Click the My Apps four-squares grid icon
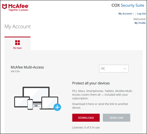This screenshot has height=134, width=147. 18,43
